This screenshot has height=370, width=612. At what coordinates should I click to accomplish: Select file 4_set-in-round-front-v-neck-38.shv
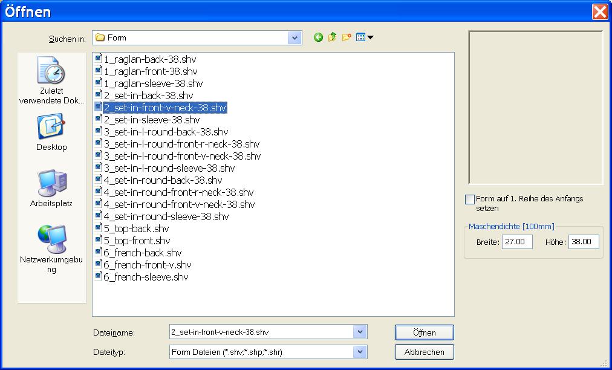pos(179,204)
